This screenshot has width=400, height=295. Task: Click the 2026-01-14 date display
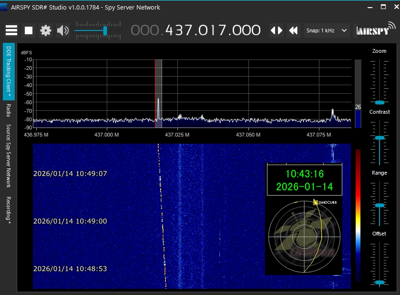point(304,187)
